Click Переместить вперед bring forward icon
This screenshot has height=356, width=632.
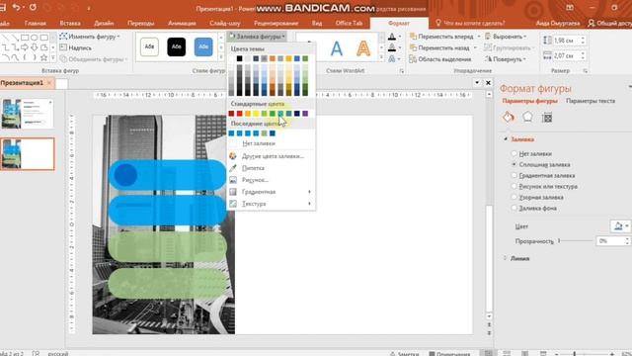pos(413,37)
